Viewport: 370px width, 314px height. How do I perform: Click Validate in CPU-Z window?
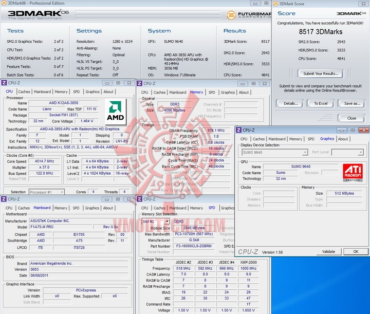tap(328, 252)
